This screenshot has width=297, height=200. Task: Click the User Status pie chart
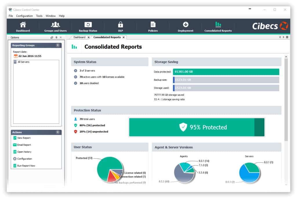(x=110, y=169)
